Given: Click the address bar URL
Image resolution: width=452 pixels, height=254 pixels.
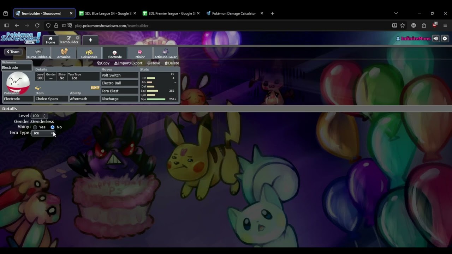Looking at the screenshot, I should coord(112,26).
